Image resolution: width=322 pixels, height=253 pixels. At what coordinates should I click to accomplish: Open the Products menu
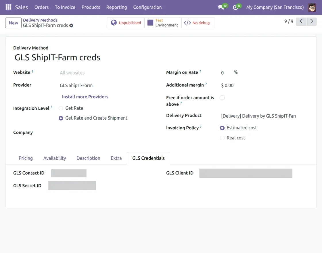pos(91,7)
